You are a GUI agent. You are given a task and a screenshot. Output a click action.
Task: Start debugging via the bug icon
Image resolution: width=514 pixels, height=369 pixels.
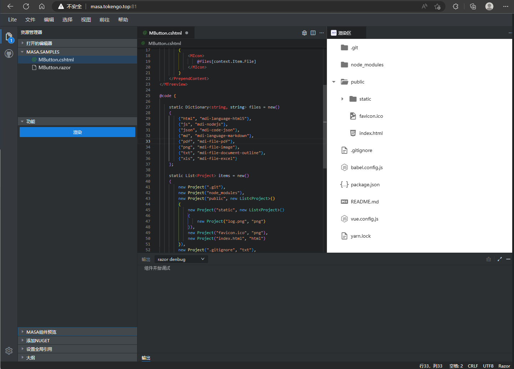coord(304,32)
